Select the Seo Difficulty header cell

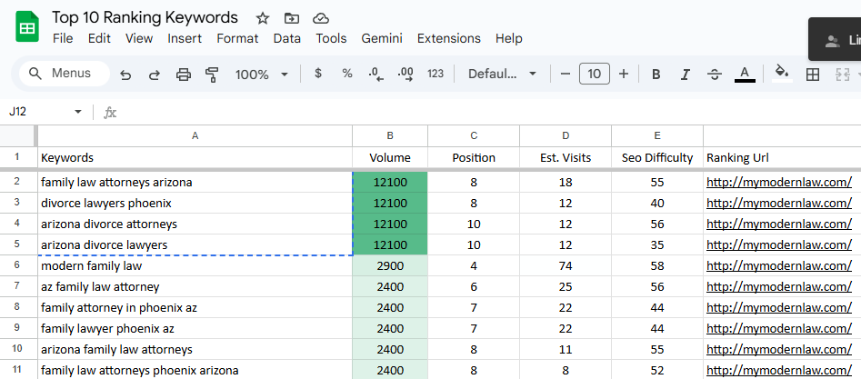click(x=657, y=158)
